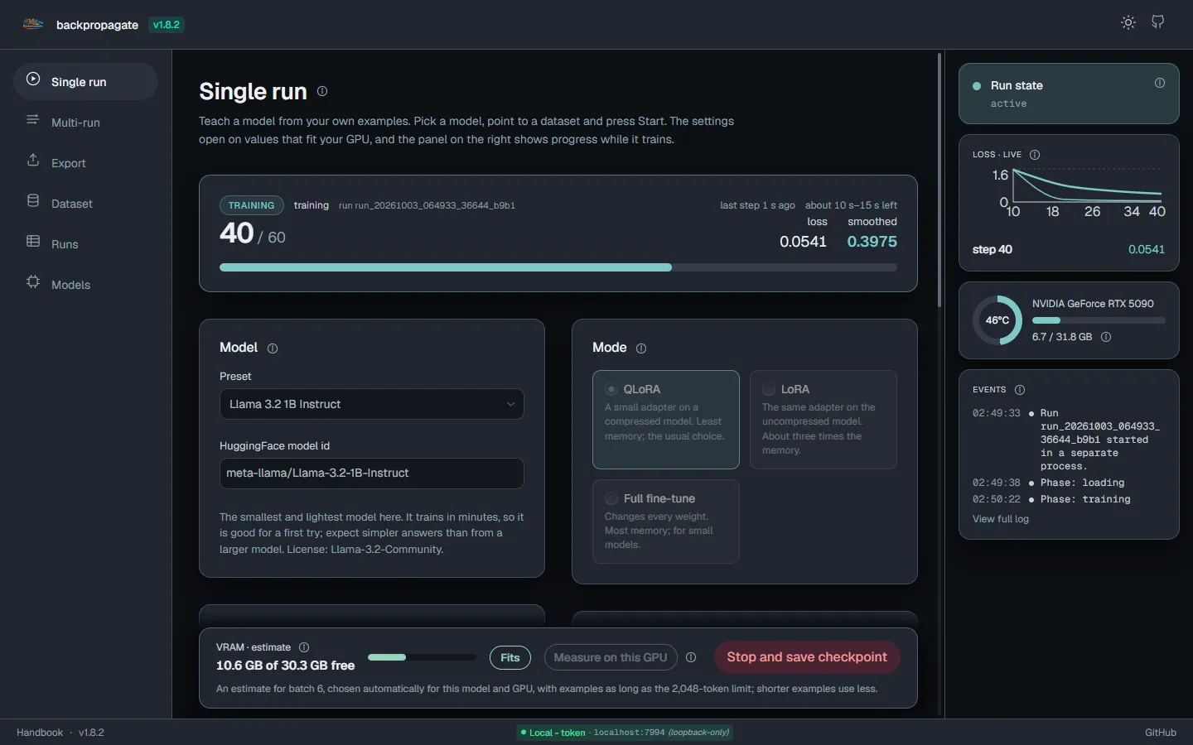Viewport: 1193px width, 745px height.
Task: Click the VRAM estimate usage bar
Action: [x=422, y=657]
